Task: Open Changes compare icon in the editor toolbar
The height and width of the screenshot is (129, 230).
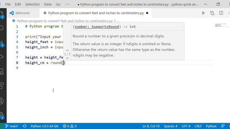Action: [212, 13]
